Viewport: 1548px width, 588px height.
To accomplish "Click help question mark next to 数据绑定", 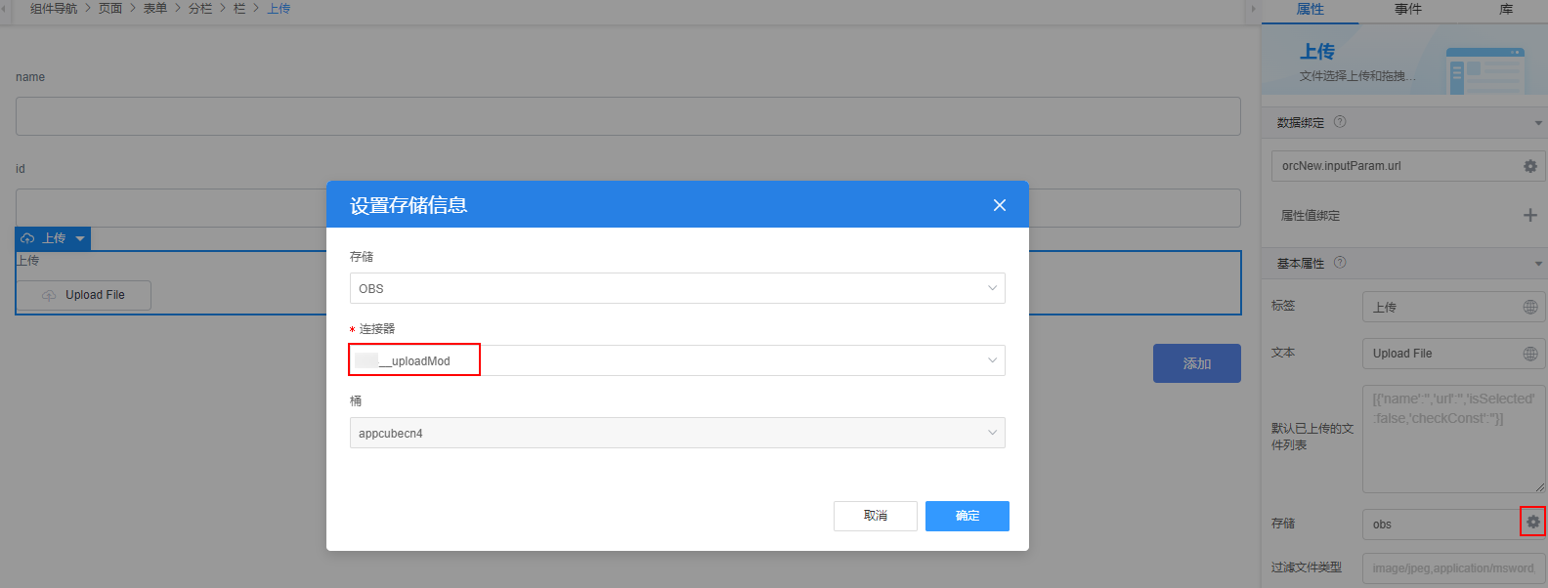I will pyautogui.click(x=1340, y=122).
